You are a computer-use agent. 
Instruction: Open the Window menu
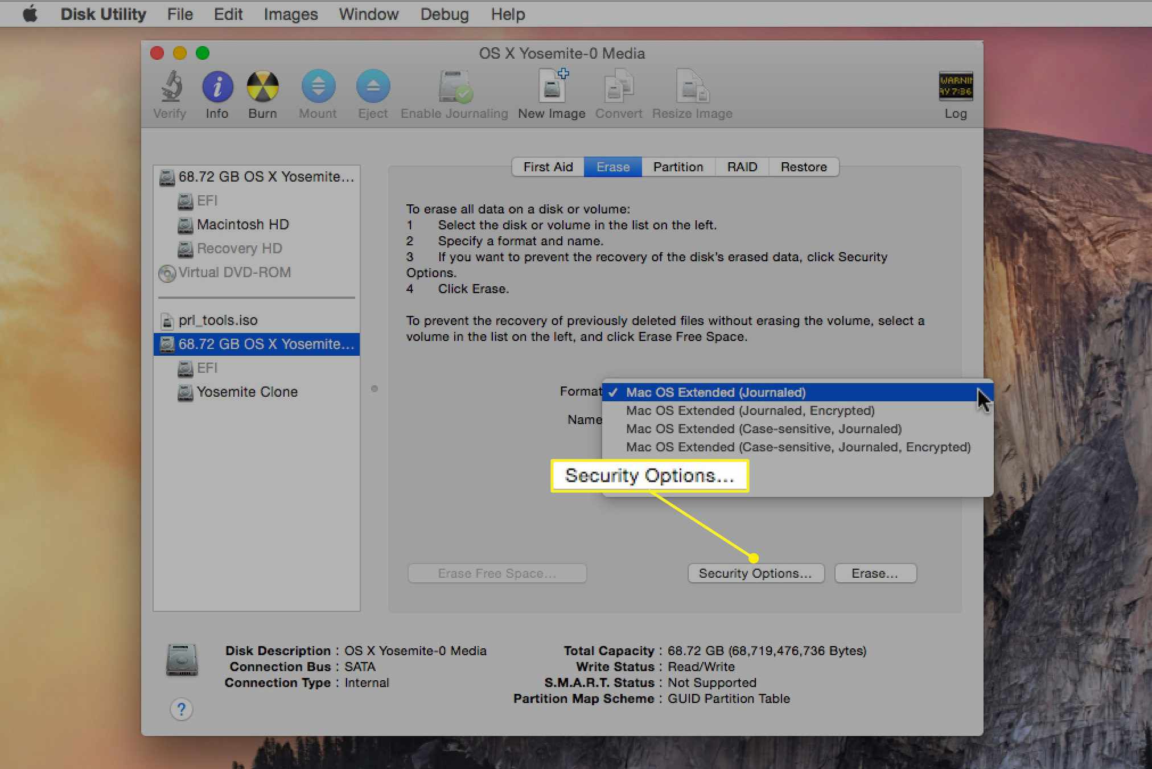(x=369, y=14)
